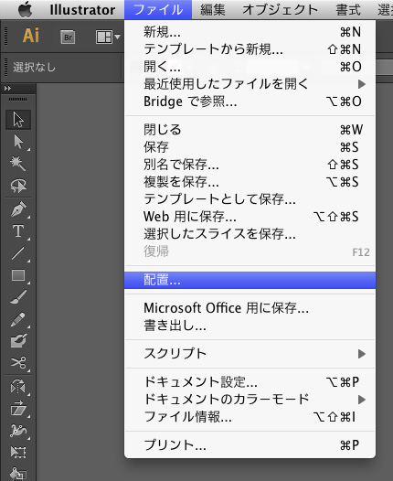Select the Warp tool
This screenshot has height=481, width=393.
coord(18,431)
